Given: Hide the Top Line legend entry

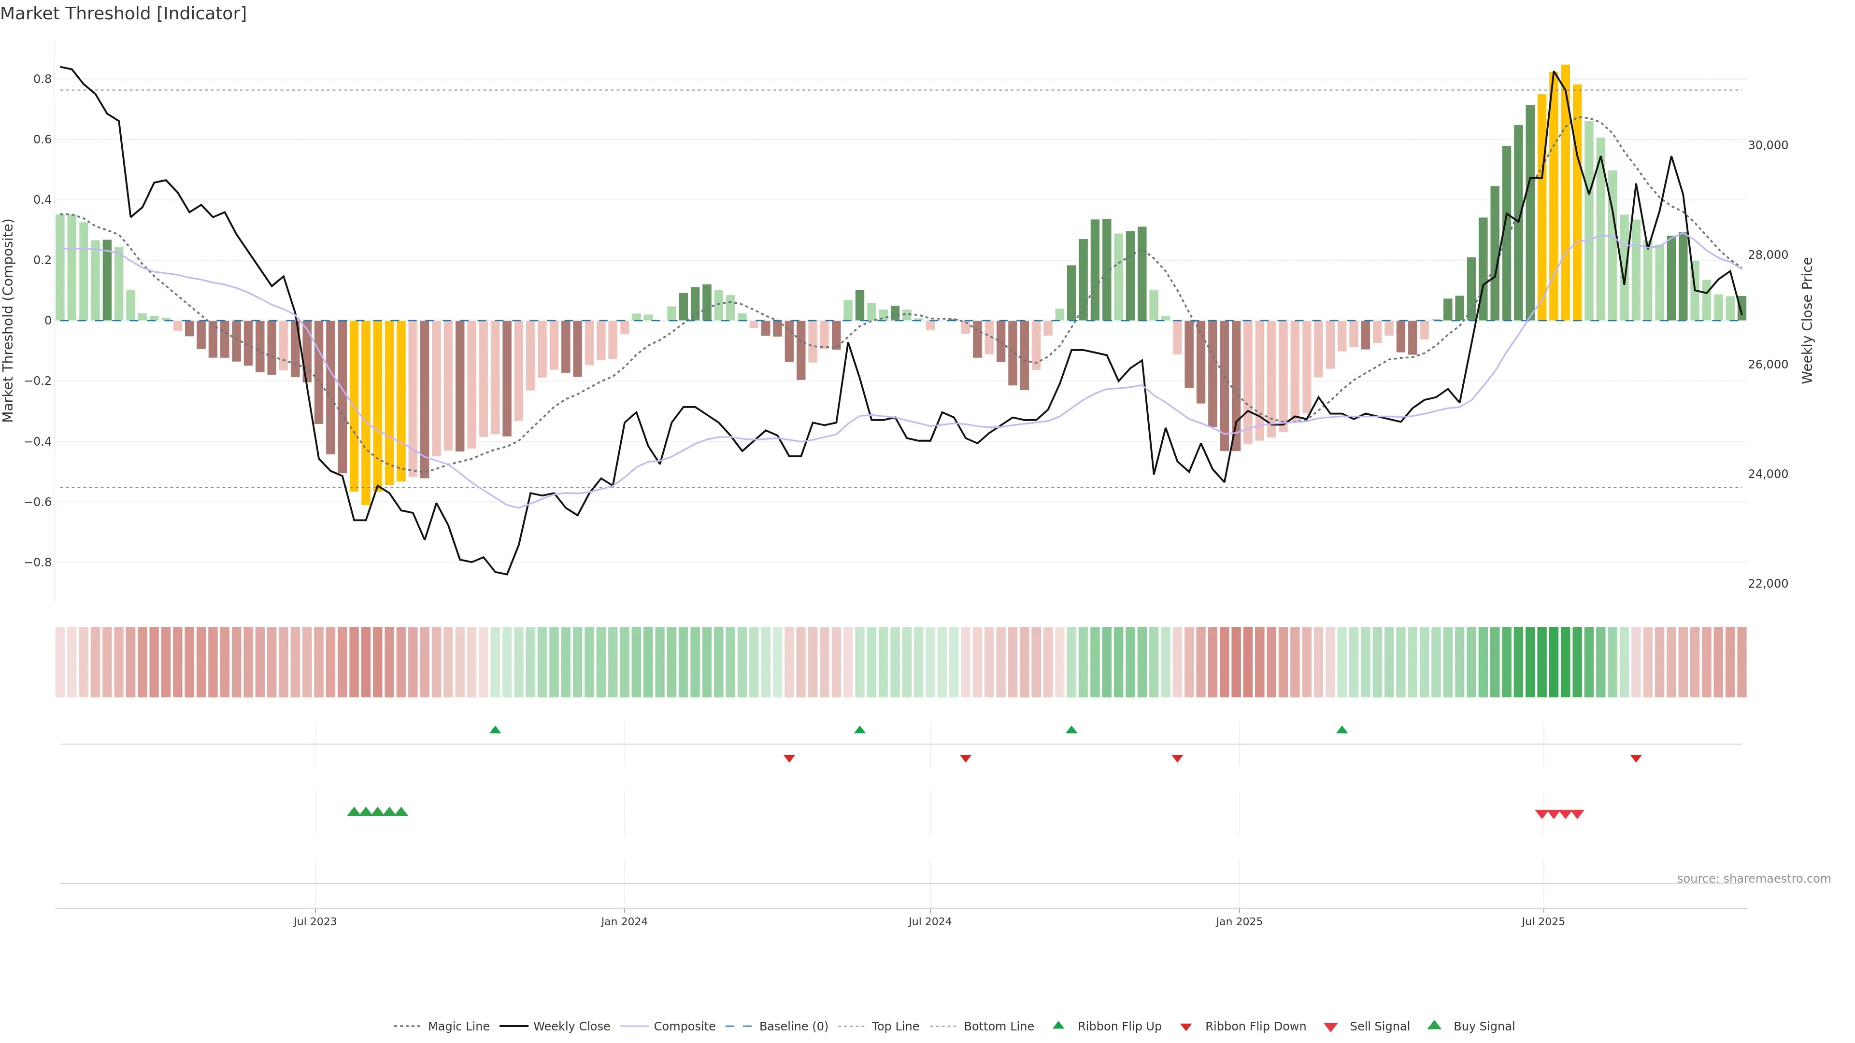Looking at the screenshot, I should [895, 1027].
